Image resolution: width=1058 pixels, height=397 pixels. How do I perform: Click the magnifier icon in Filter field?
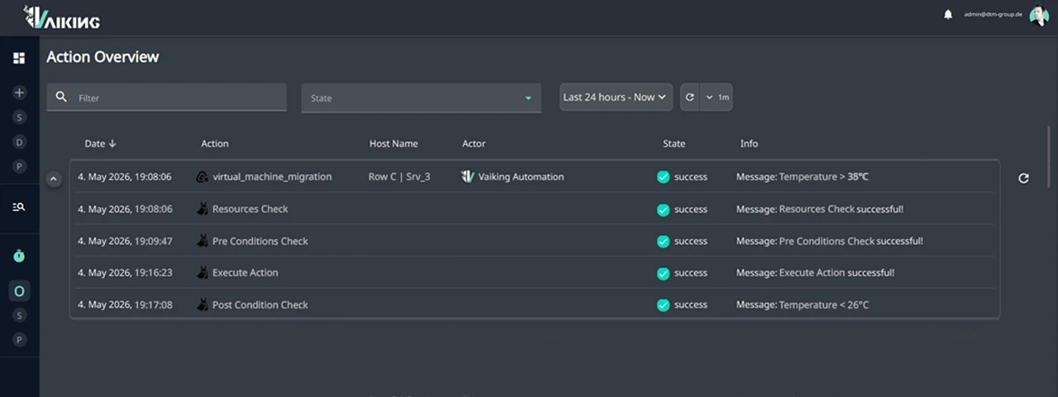click(x=61, y=97)
